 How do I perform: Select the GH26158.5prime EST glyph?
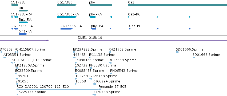(x=91, y=79)
